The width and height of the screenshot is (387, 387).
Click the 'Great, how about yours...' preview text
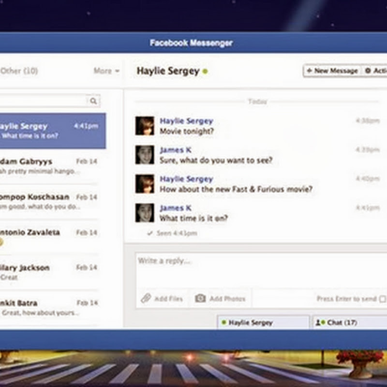[41, 313]
